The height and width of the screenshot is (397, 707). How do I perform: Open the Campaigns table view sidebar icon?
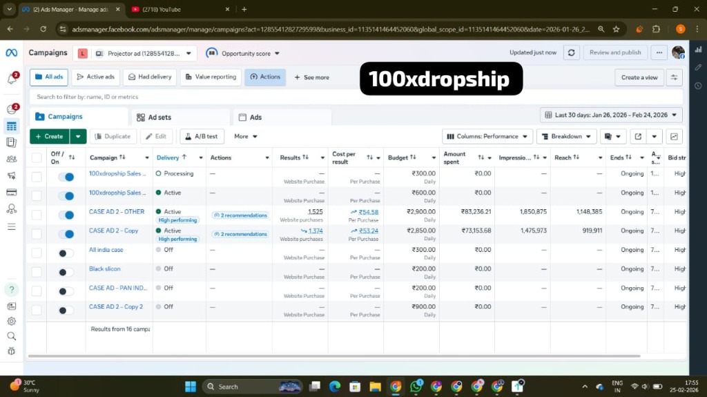[x=11, y=126]
